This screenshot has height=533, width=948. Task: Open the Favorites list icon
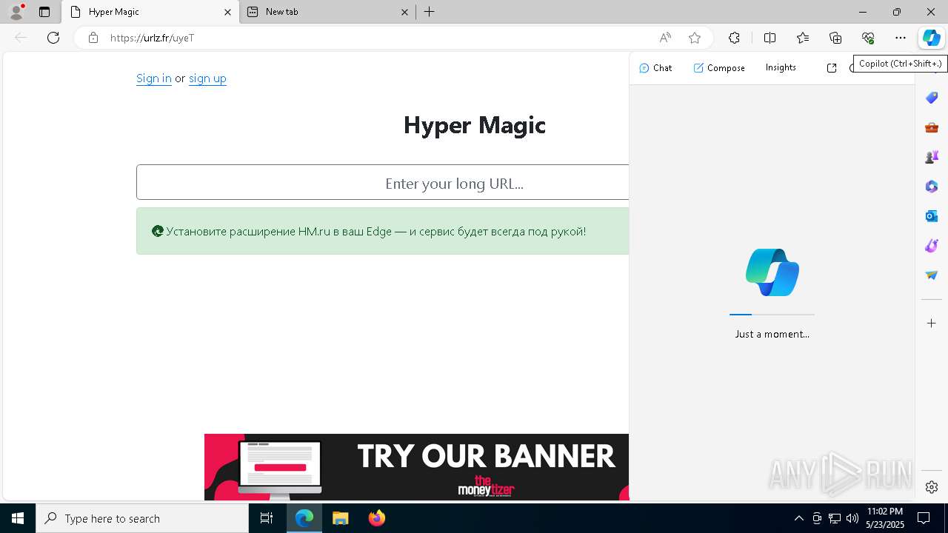click(803, 38)
